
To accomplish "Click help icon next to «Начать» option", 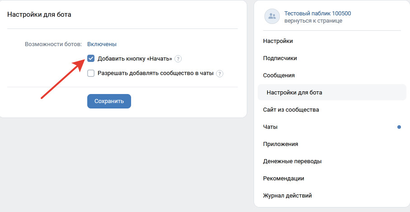I will (178, 59).
